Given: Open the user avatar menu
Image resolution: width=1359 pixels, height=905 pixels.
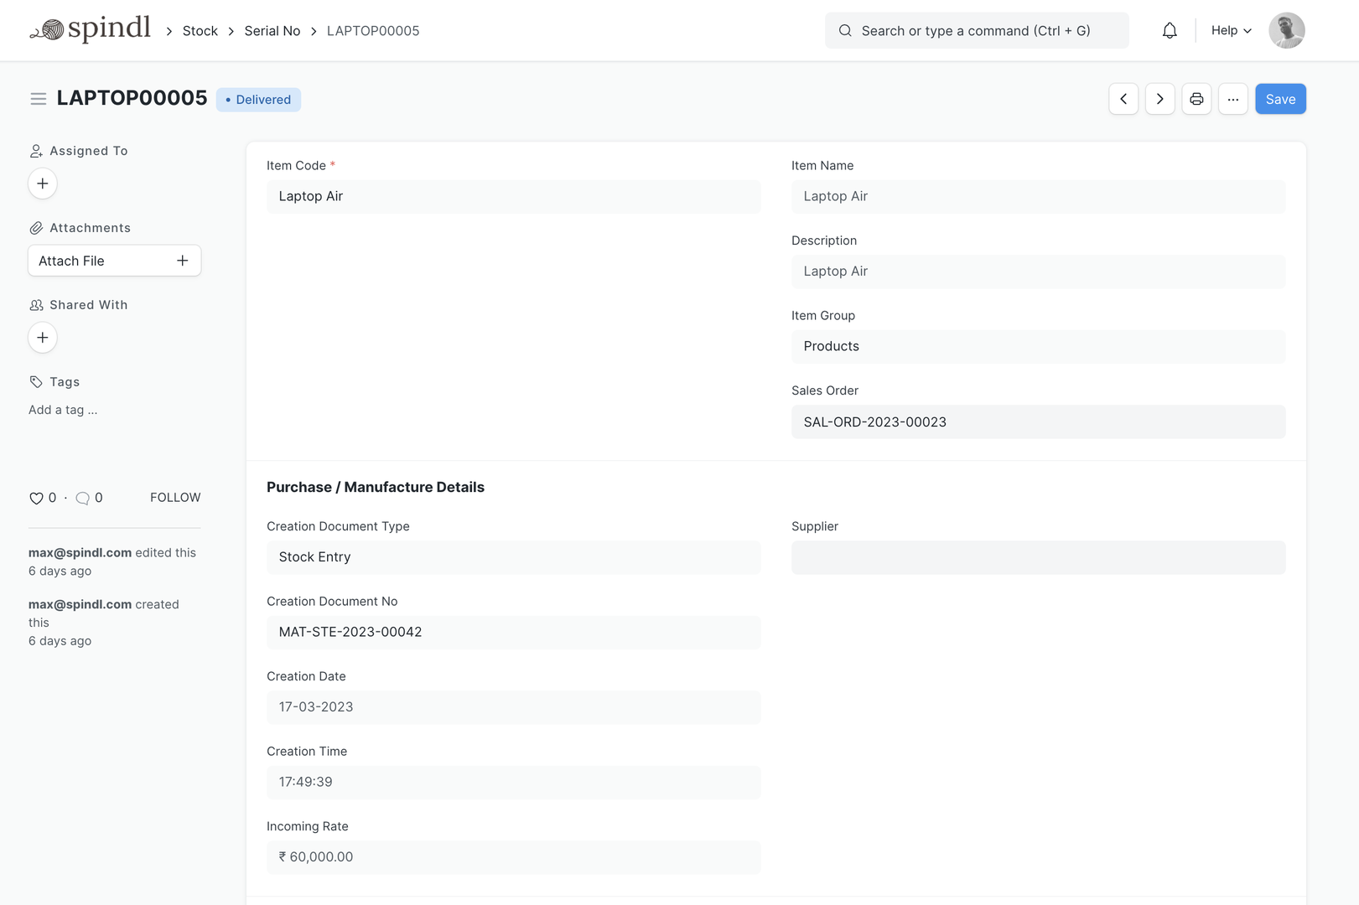Looking at the screenshot, I should (1286, 31).
